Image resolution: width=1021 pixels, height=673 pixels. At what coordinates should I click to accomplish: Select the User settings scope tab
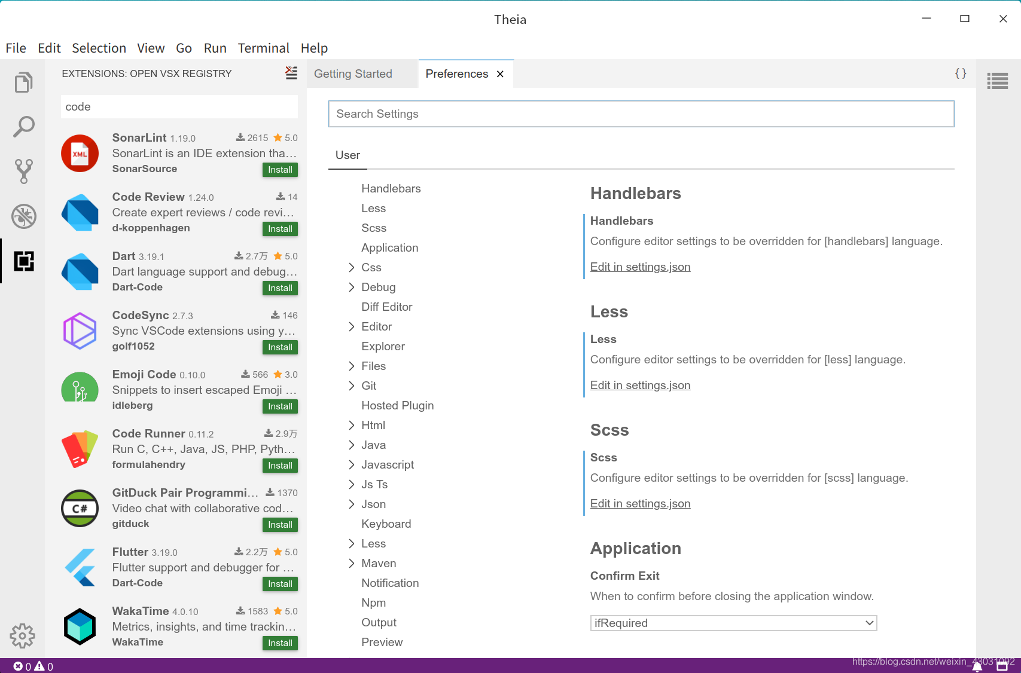click(x=348, y=155)
